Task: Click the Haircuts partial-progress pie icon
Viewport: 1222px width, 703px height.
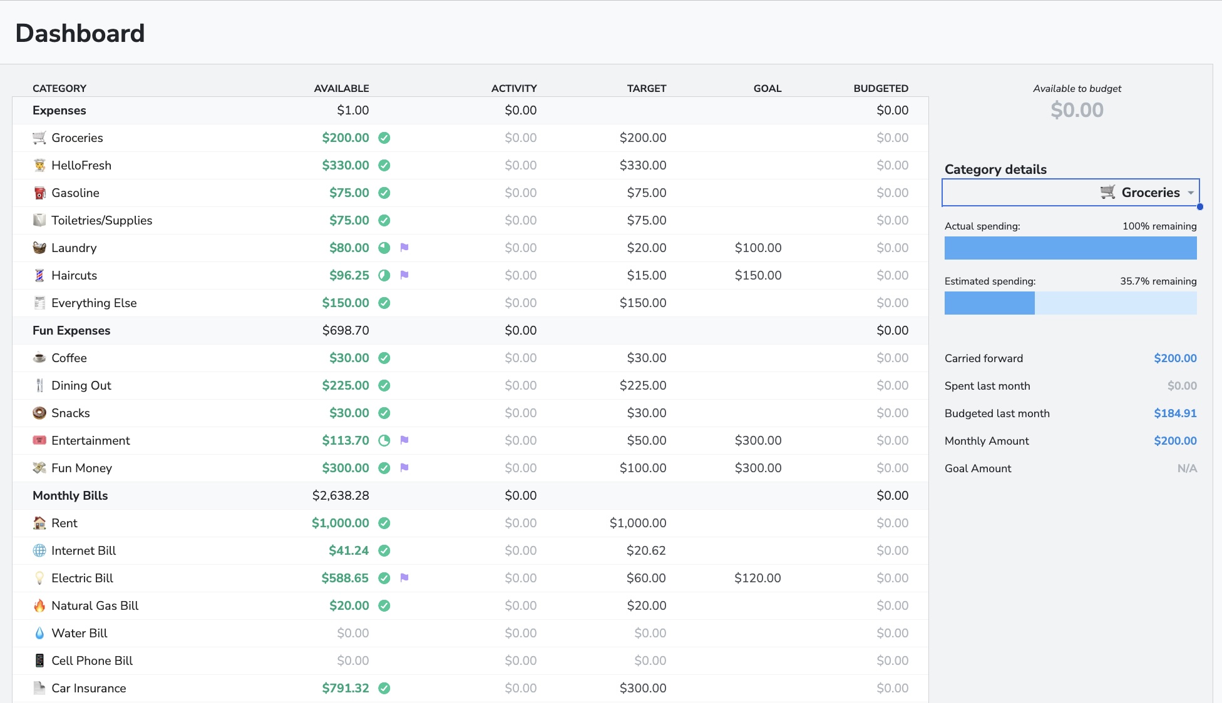Action: click(384, 275)
